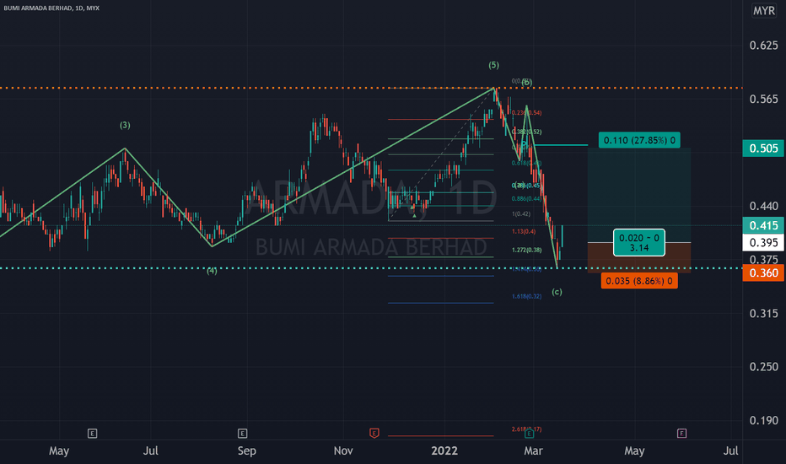This screenshot has height=464, width=786.
Task: Click the green long position profit zone
Action: [x=639, y=195]
